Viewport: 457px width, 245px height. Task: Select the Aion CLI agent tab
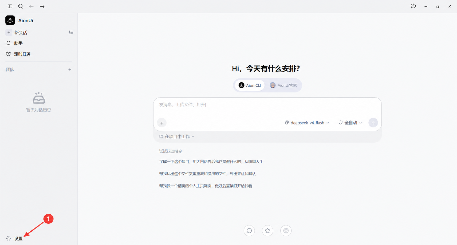coord(250,85)
